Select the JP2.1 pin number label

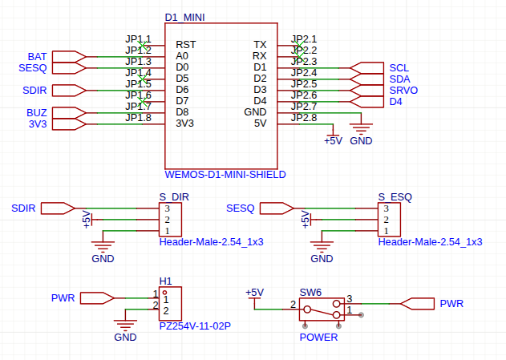coord(304,39)
